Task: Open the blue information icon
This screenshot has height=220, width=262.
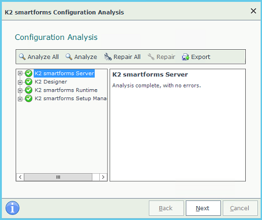Action: pyautogui.click(x=13, y=208)
